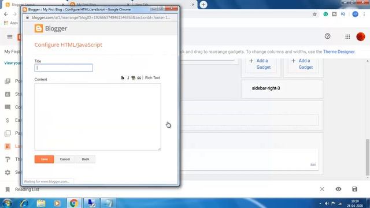
Task: Open Posts icon in sidebar
Action: coord(8,81)
